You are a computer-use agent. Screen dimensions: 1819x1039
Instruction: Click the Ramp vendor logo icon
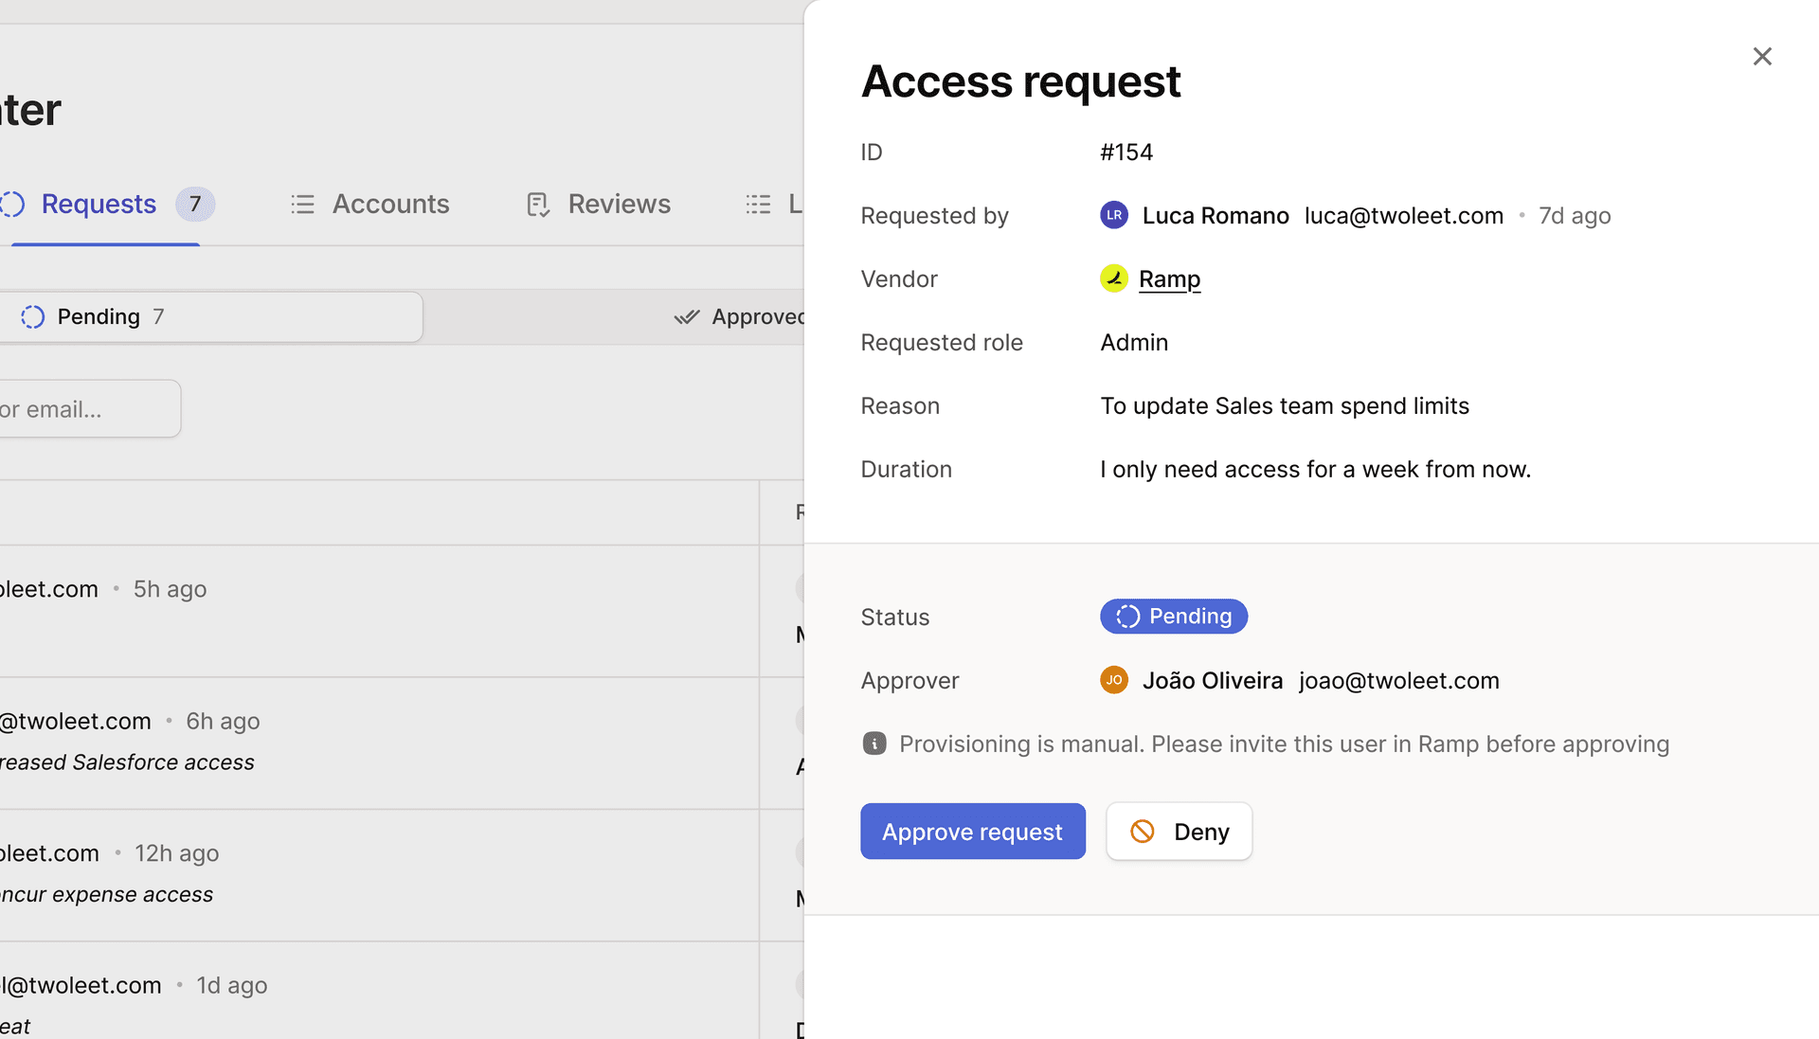[1114, 278]
